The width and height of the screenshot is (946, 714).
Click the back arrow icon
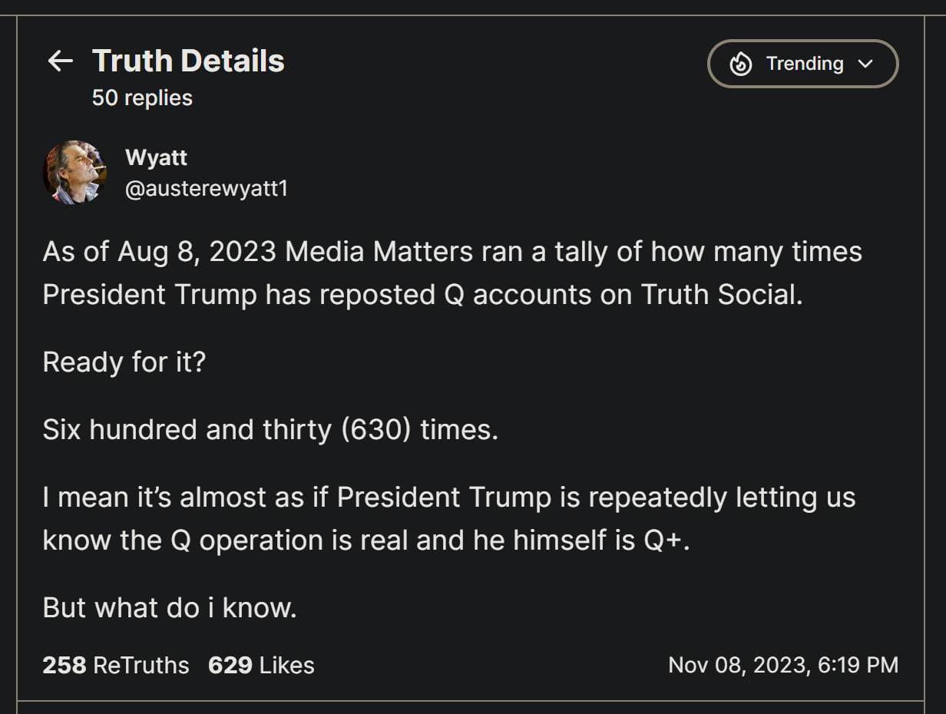(x=60, y=61)
